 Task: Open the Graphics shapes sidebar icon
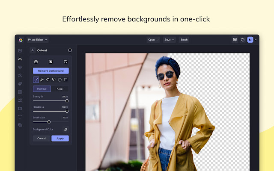click(x=20, y=100)
